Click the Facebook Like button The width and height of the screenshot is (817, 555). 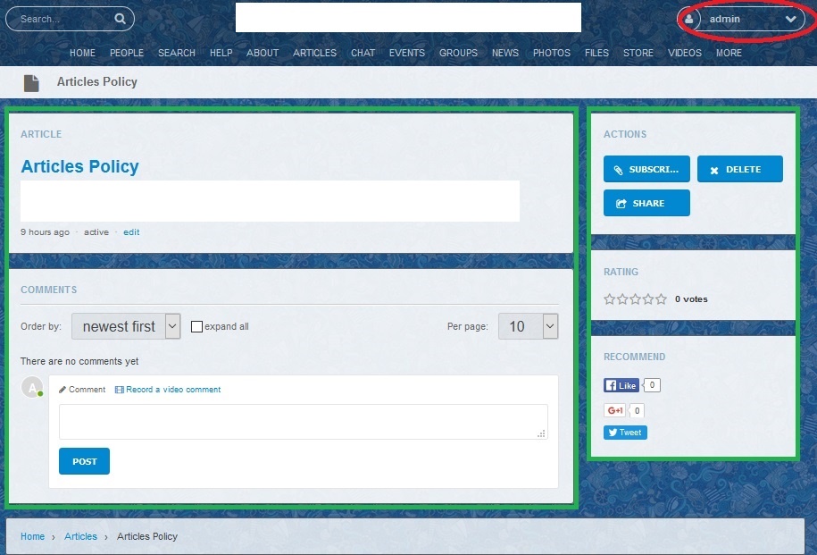coord(621,385)
